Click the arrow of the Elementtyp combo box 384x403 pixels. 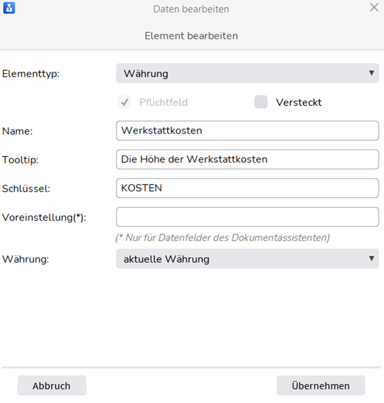tap(372, 73)
